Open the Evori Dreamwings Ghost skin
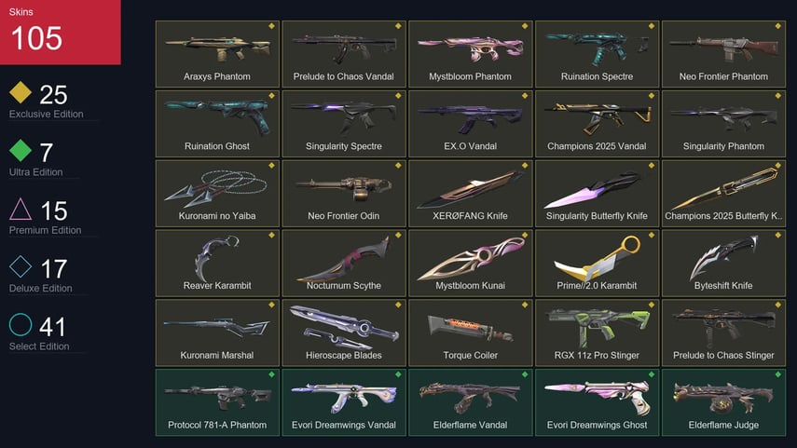 pos(597,402)
